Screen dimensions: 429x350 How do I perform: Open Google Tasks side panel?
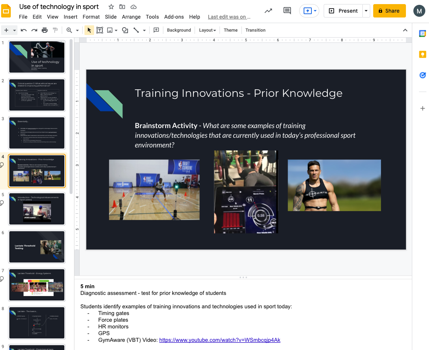[422, 75]
